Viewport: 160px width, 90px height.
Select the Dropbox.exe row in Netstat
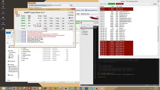pos(116,30)
